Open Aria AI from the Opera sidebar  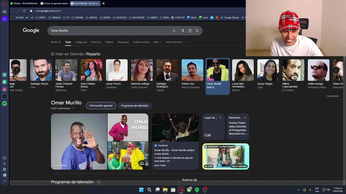click(4, 19)
